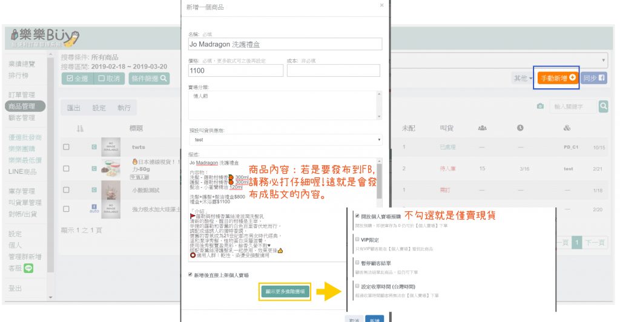Tick the checkbox for the 小數點測試 row
Image resolution: width=620 pixels, height=322 pixels.
coord(66,190)
